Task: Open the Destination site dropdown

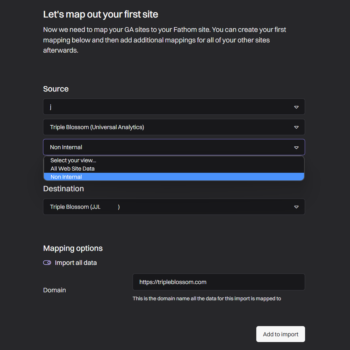Action: pos(174,207)
